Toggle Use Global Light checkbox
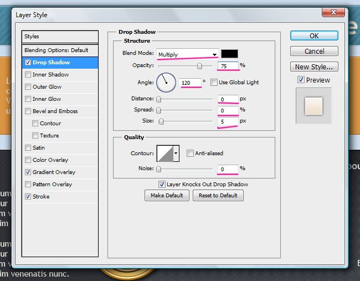 click(214, 83)
